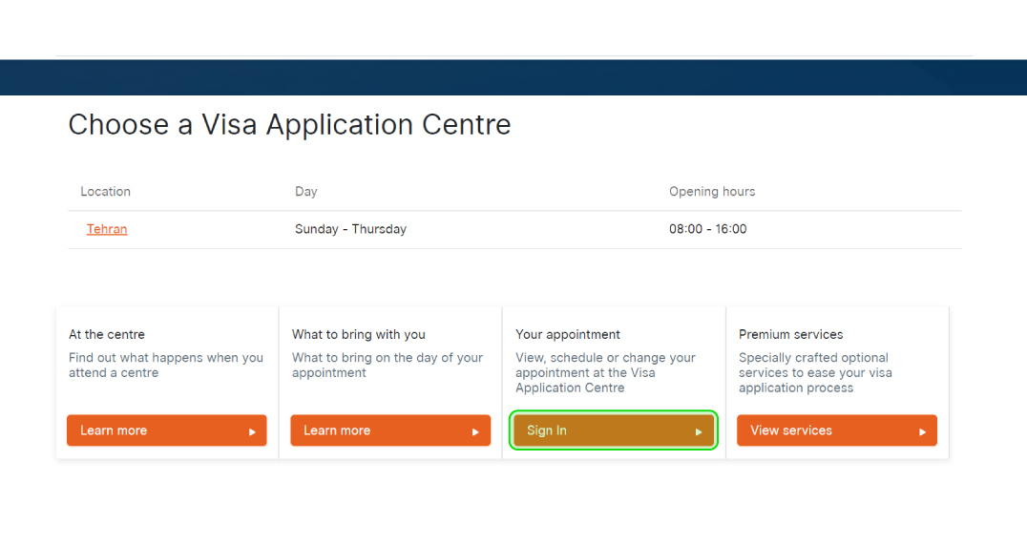Click the At the centre card title
Viewport: 1027px width, 545px height.
[x=107, y=335]
